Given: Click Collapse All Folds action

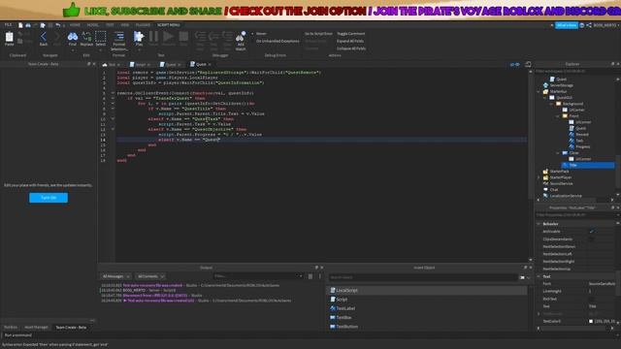Looking at the screenshot, I should (351, 48).
